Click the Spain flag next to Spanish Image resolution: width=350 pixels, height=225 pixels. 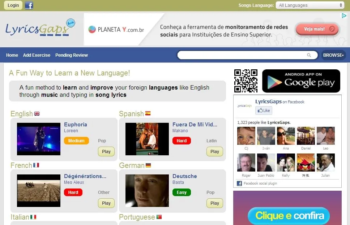(x=148, y=113)
